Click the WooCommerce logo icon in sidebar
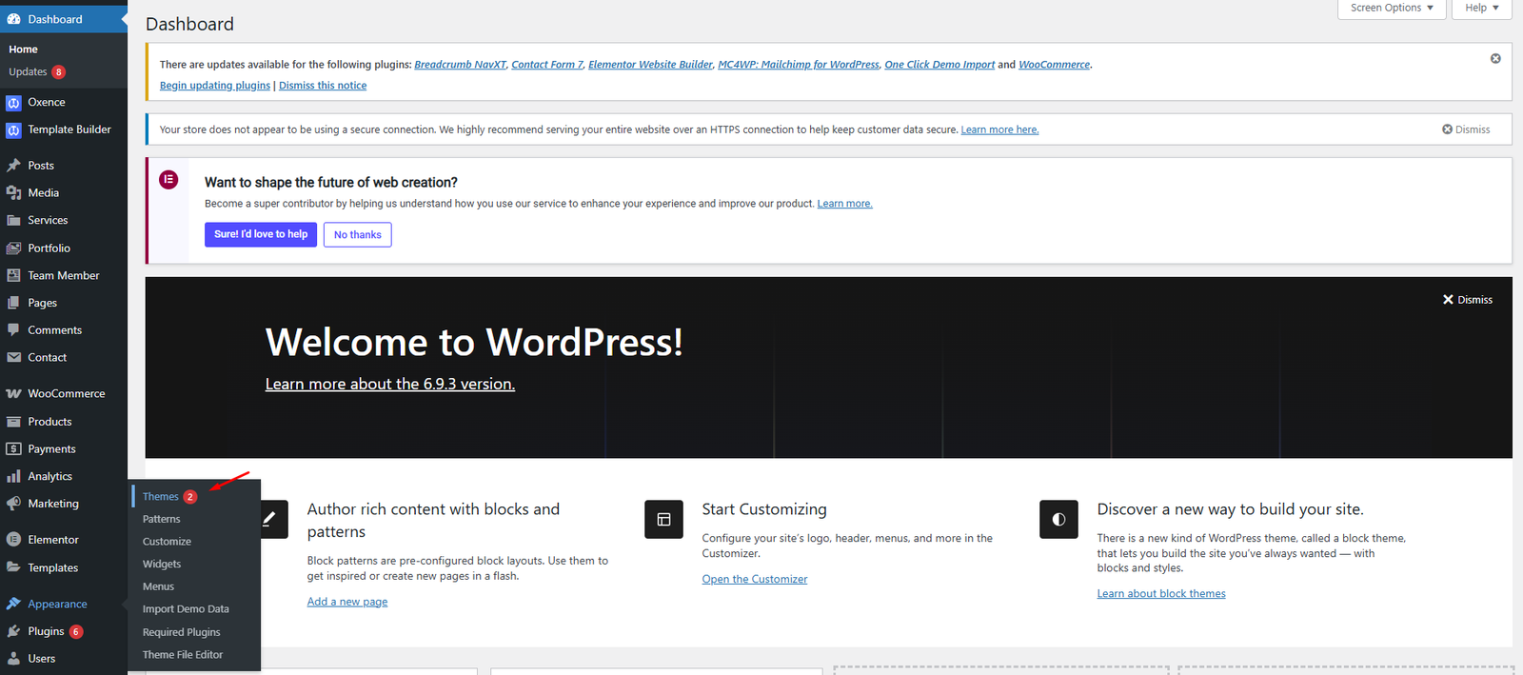Image resolution: width=1523 pixels, height=675 pixels. [x=13, y=394]
